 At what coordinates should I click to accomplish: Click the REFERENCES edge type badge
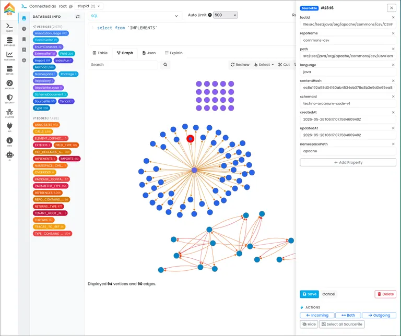pos(48,193)
